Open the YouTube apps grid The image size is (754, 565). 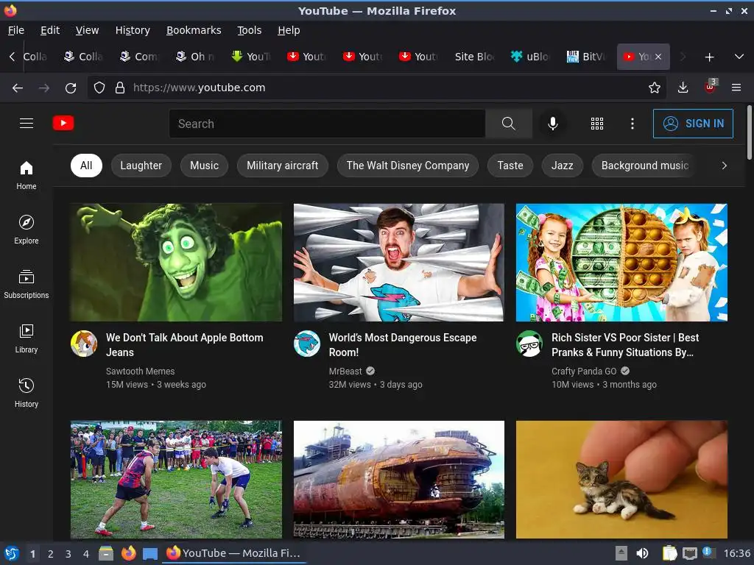(596, 124)
